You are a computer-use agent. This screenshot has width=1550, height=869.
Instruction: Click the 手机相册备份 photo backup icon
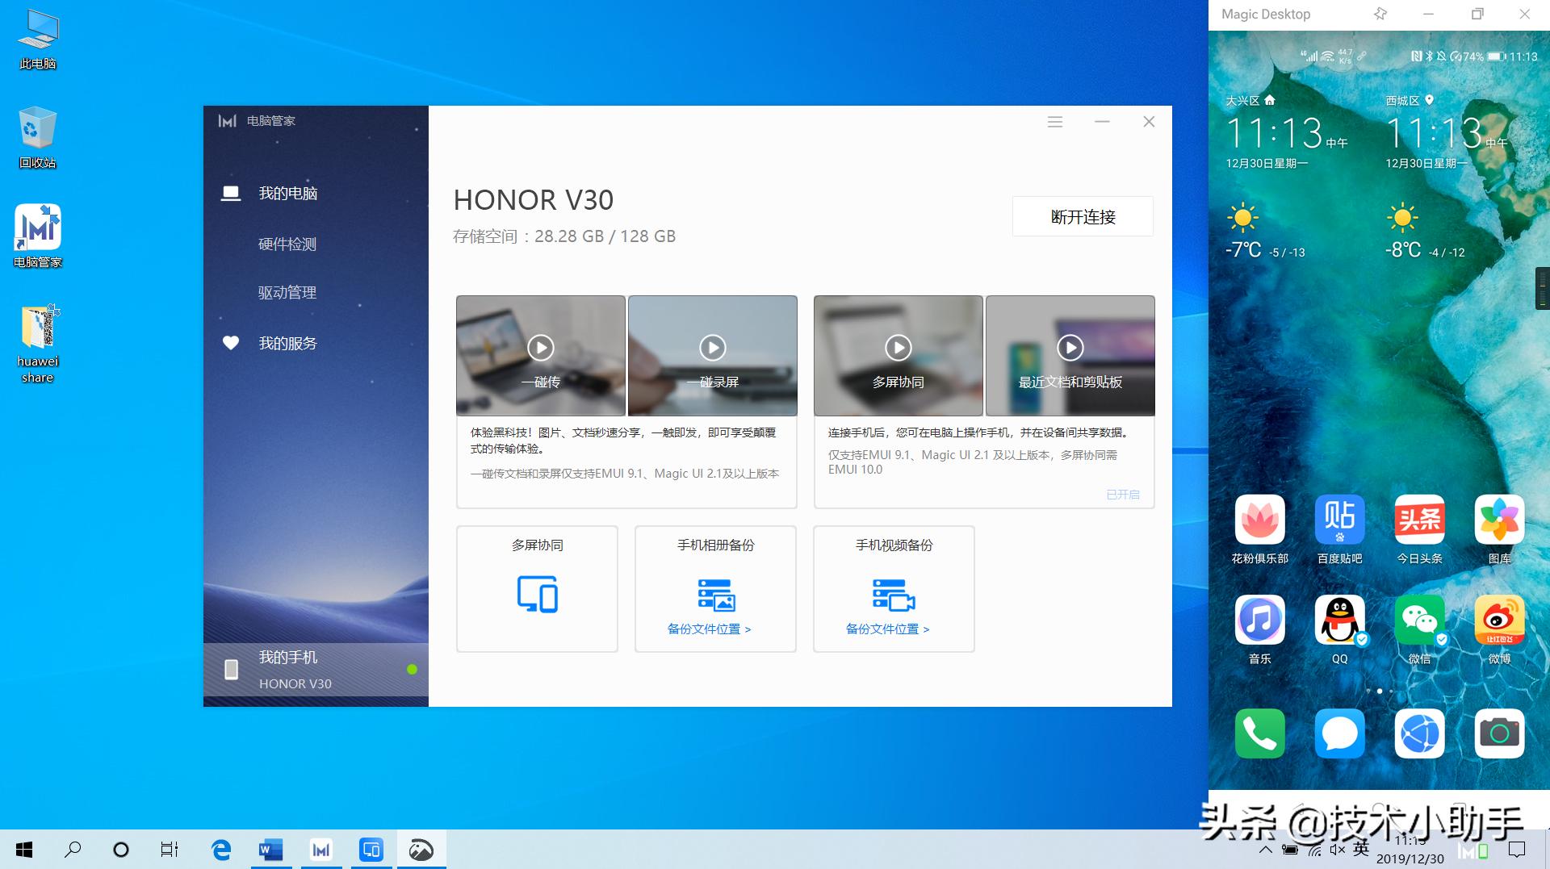[x=716, y=594]
